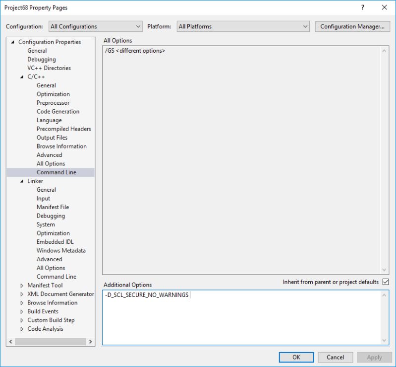Screen dimensions: 396x367
Task: Select Embedded IDL page
Action: [x=55, y=242]
